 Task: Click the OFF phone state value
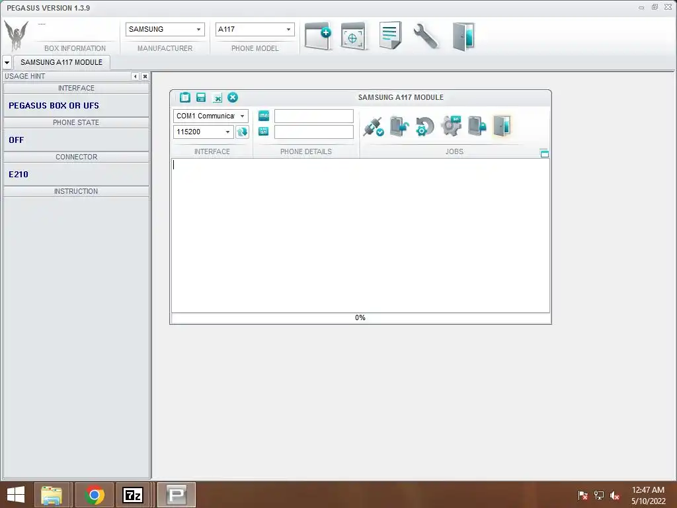point(17,140)
